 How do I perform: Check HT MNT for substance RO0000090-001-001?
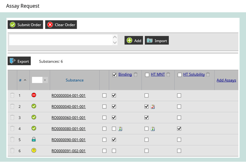click(x=147, y=140)
